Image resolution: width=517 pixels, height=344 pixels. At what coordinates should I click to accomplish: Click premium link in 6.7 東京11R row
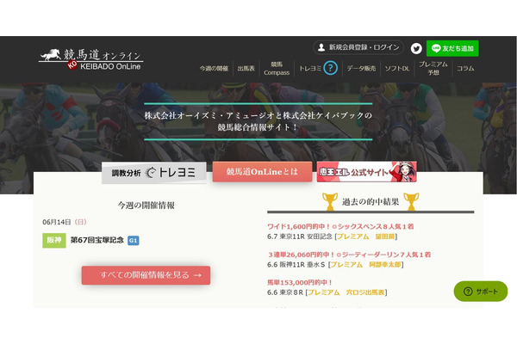pos(365,236)
